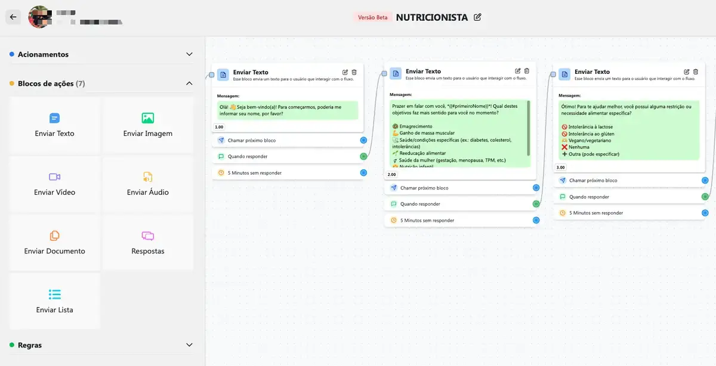Screen dimensions: 716x366
Task: Expand the Regras section
Action: (189, 345)
